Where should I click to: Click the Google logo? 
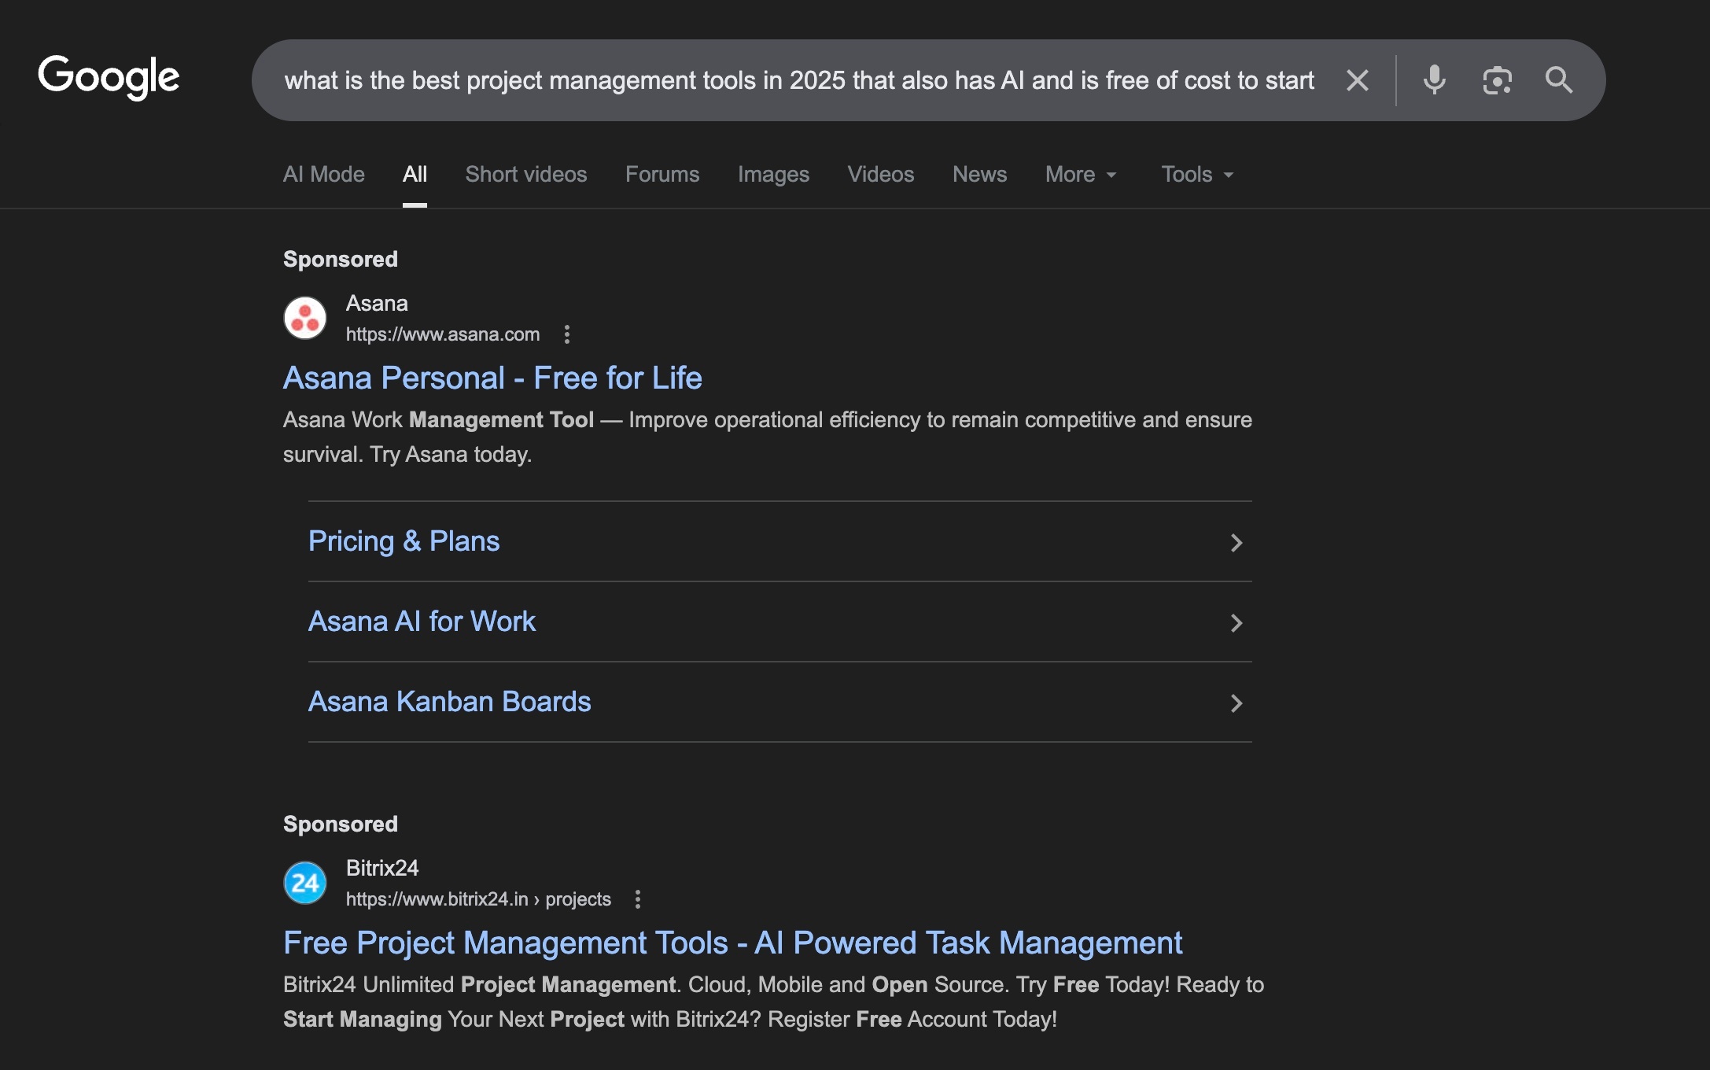click(x=108, y=77)
